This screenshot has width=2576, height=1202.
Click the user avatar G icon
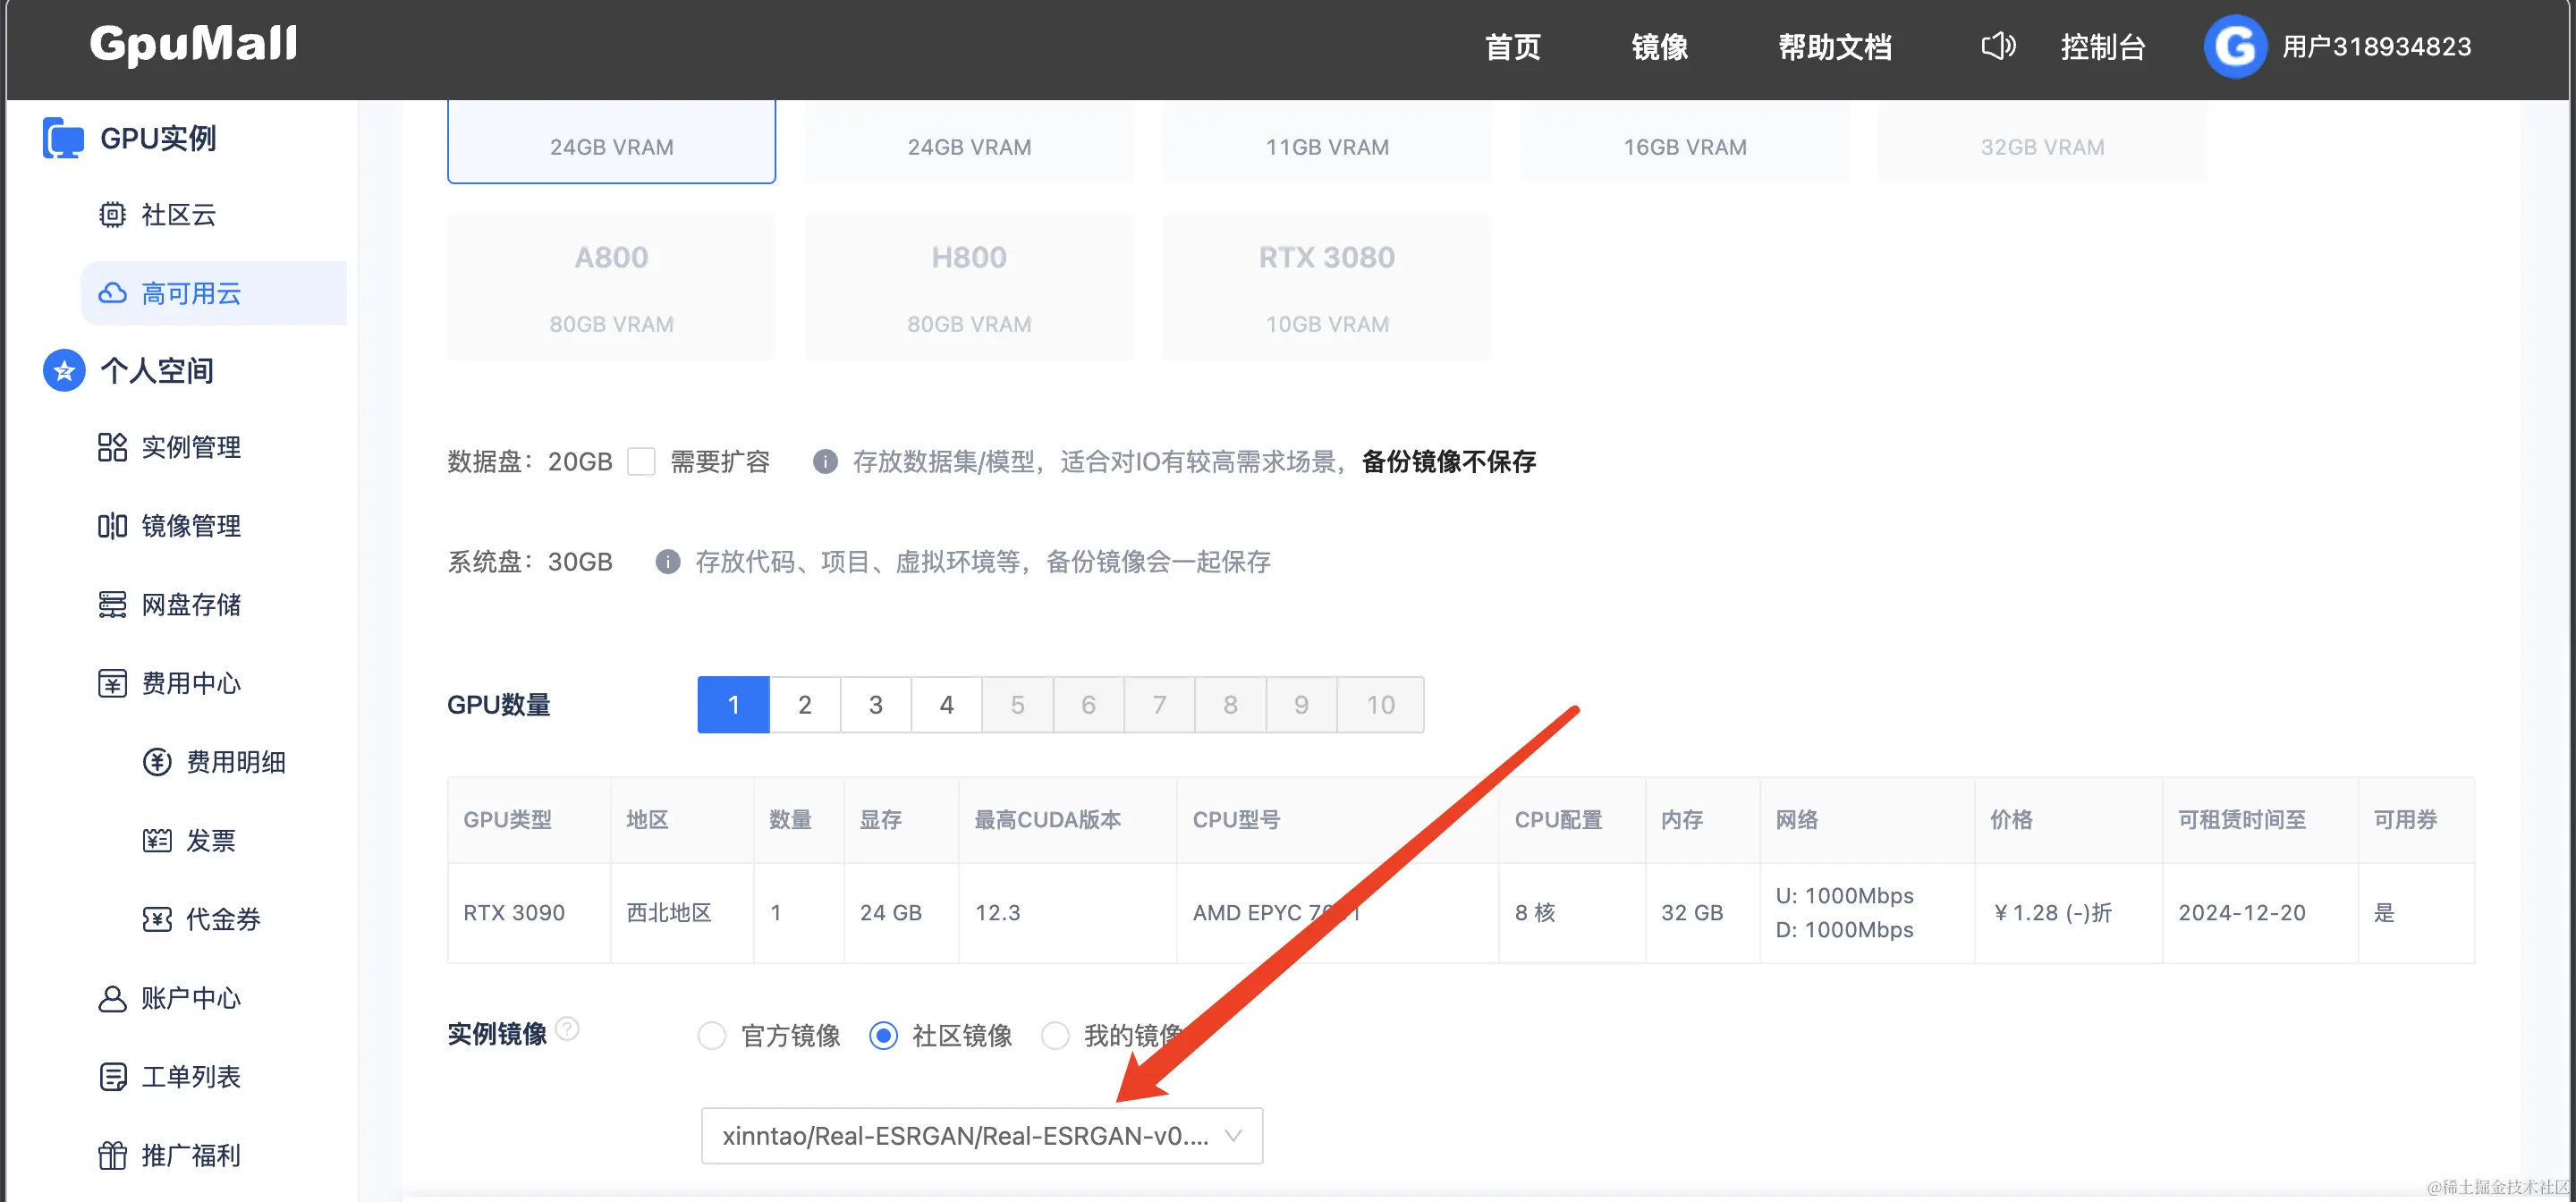pos(2234,46)
